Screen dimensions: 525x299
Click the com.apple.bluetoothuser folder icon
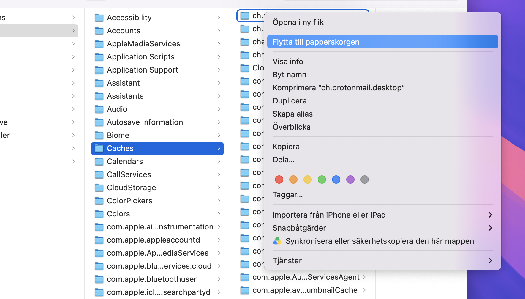click(99, 279)
